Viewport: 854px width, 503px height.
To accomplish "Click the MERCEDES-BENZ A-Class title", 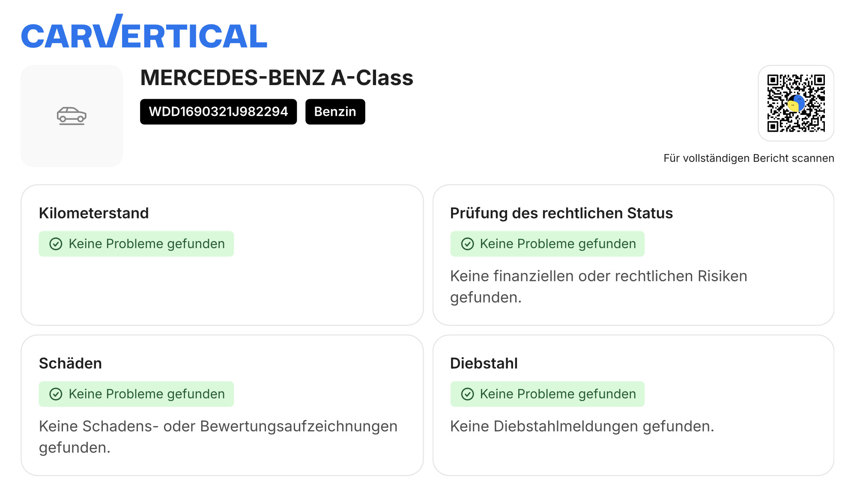I will (x=277, y=78).
